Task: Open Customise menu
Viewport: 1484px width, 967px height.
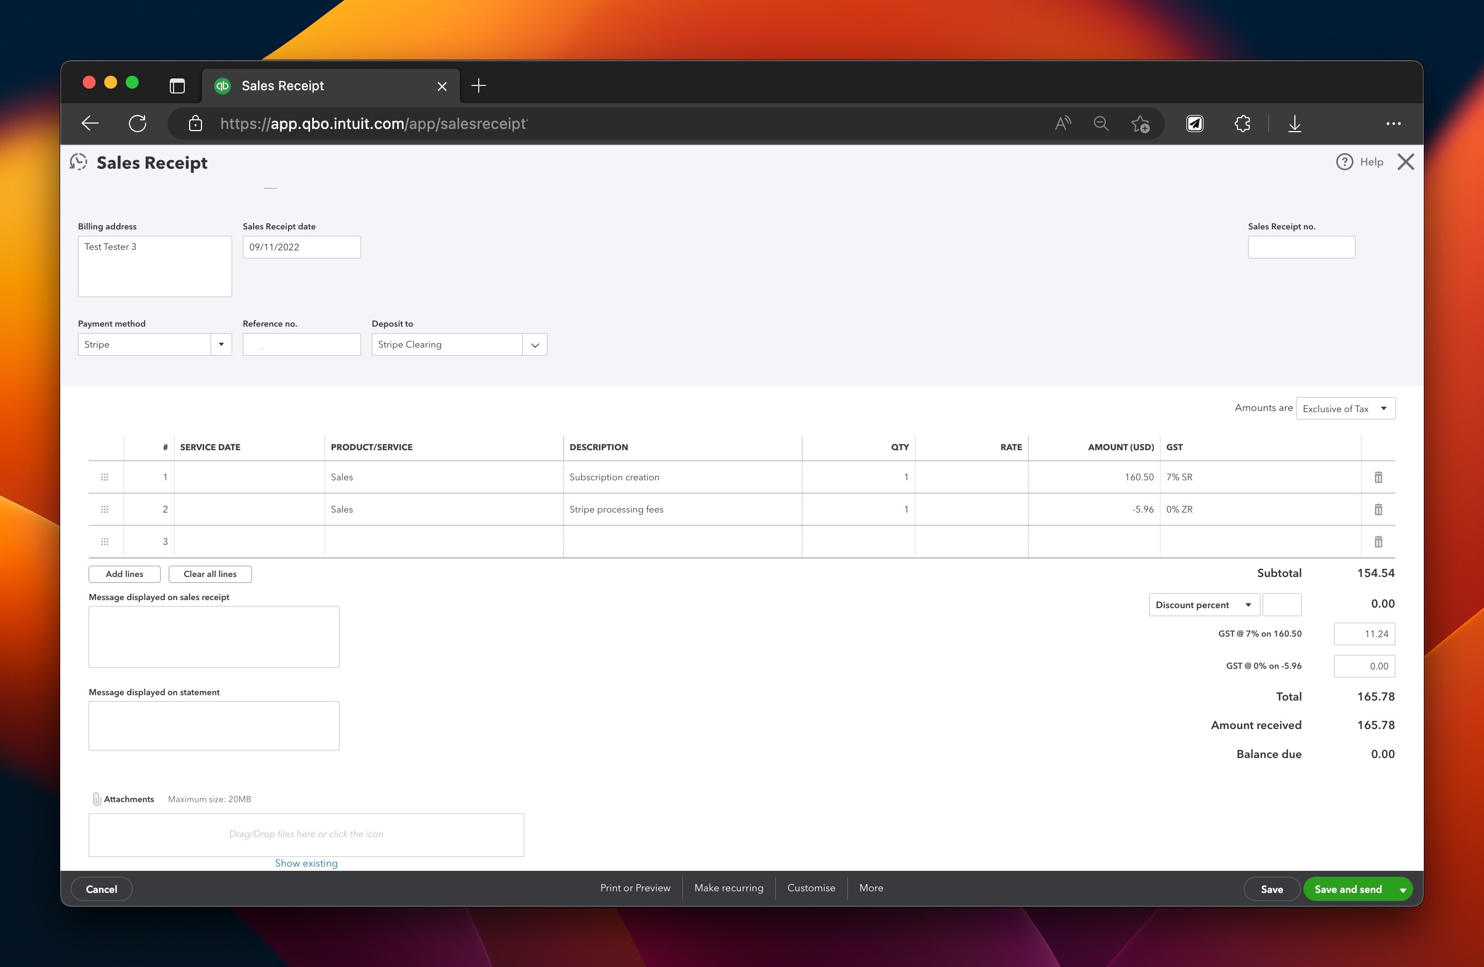Action: click(811, 888)
